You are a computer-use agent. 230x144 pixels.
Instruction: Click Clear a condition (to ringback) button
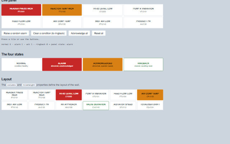(x=49, y=33)
